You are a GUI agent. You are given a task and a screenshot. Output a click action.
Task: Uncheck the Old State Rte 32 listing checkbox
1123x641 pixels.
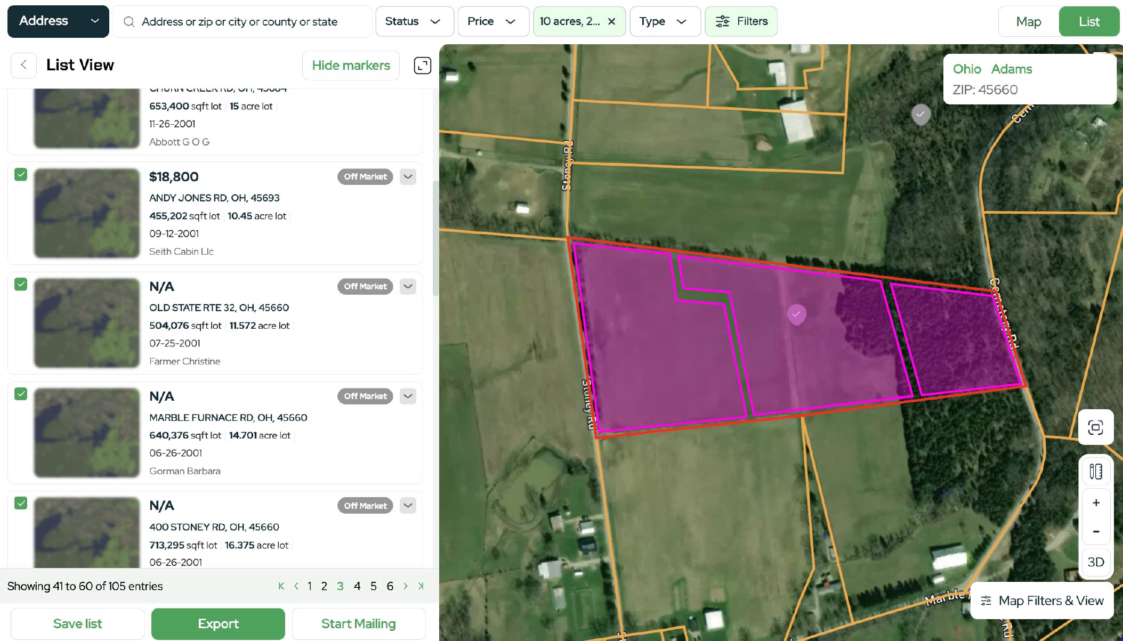click(21, 285)
